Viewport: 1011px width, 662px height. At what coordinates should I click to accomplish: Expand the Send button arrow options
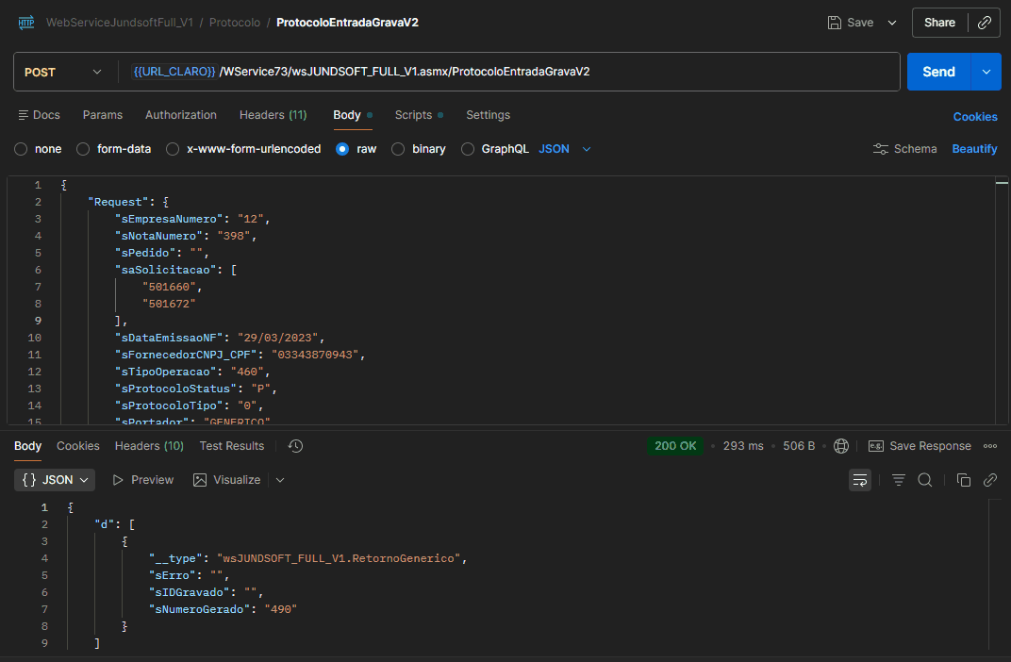coord(986,72)
